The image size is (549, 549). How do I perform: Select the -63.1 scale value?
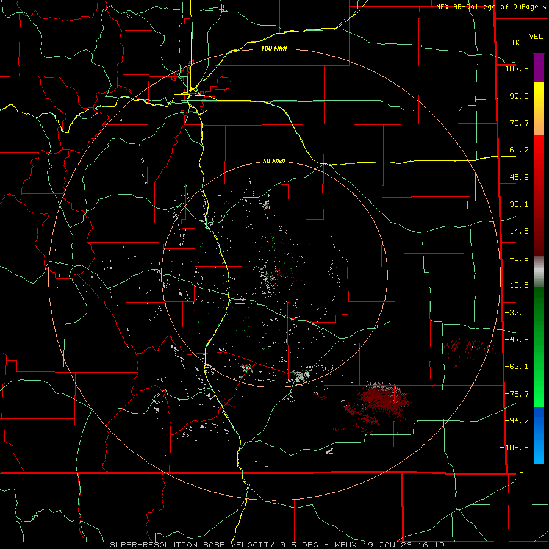(x=517, y=367)
